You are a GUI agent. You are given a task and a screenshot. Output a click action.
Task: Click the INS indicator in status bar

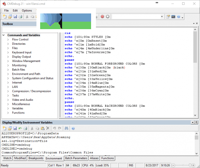[x=131, y=165]
